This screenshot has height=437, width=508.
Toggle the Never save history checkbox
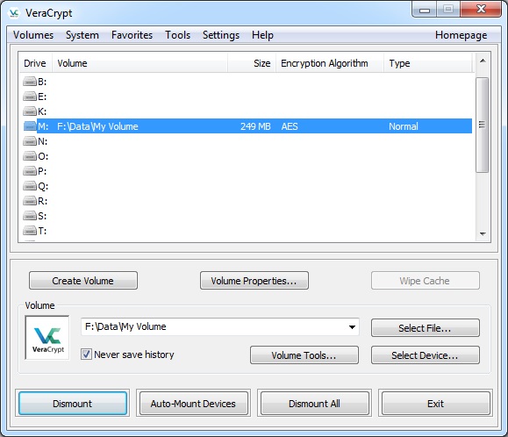[86, 354]
